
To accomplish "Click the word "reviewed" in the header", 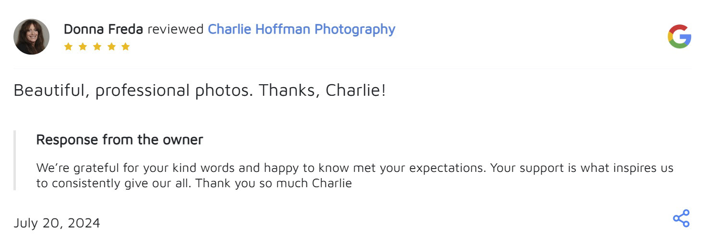I will (x=175, y=29).
